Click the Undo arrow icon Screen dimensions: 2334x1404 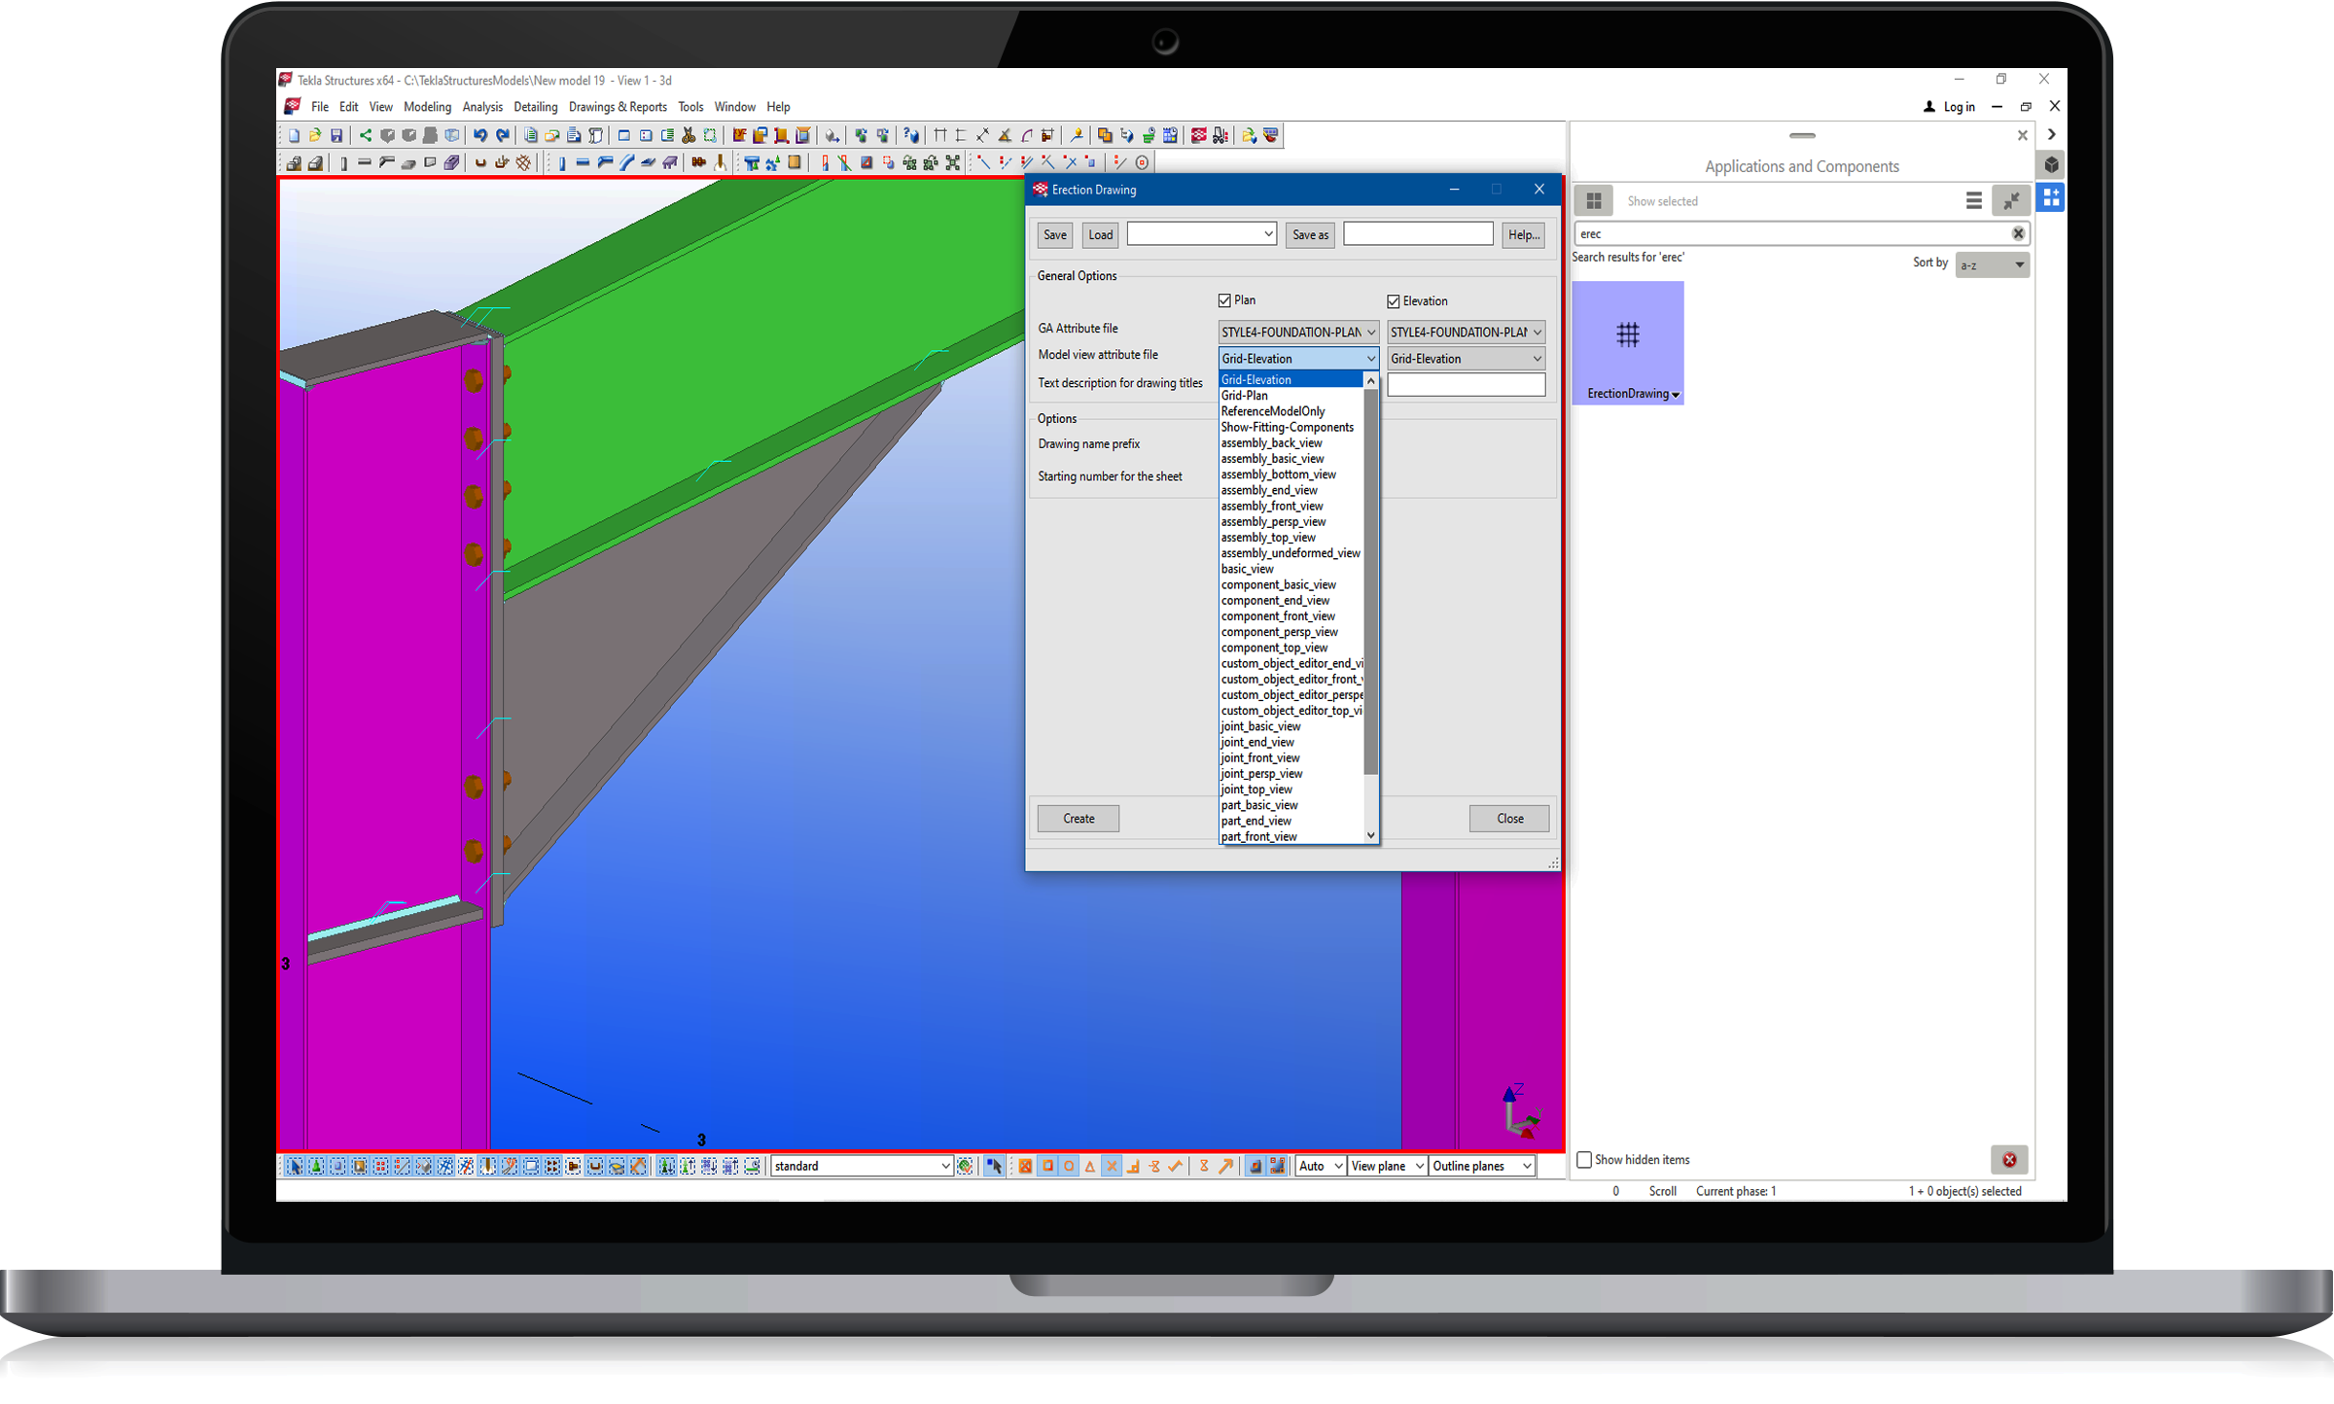pos(480,136)
